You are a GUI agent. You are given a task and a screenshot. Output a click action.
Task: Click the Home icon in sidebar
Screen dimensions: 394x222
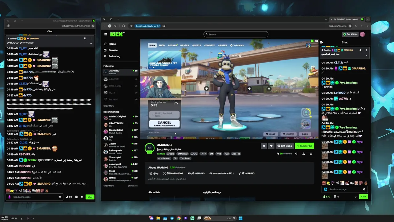[105, 44]
